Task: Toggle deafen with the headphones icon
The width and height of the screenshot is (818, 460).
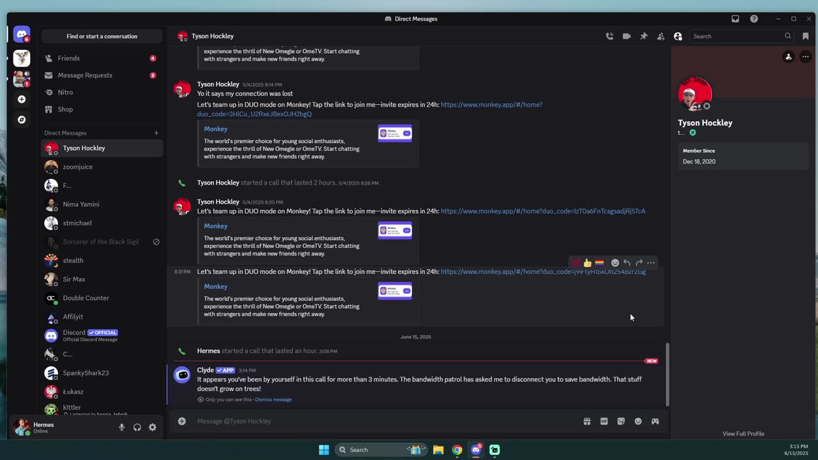Action: [137, 427]
